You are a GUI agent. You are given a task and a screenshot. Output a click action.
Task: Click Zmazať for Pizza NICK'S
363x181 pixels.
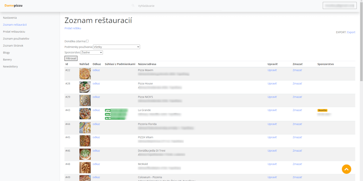pos(297,97)
